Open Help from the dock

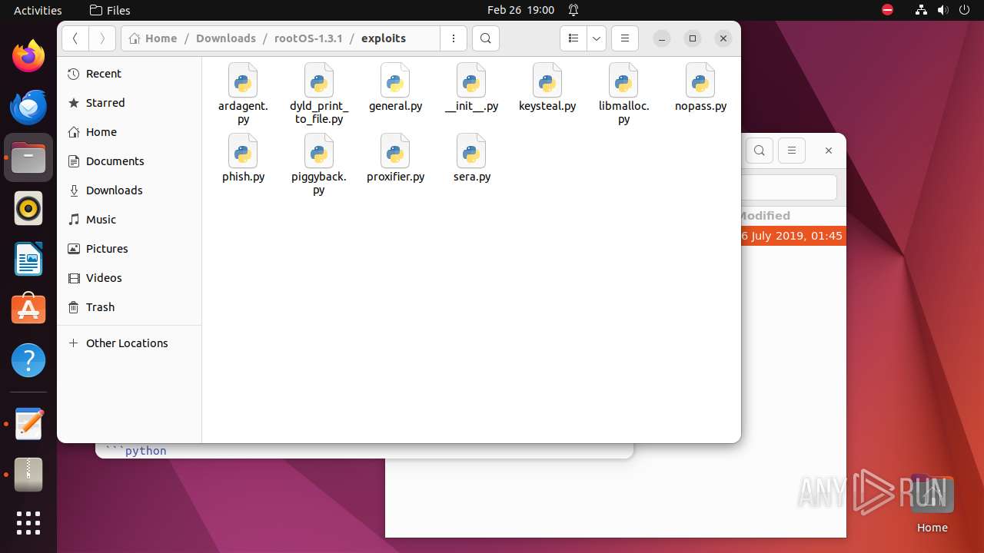28,360
